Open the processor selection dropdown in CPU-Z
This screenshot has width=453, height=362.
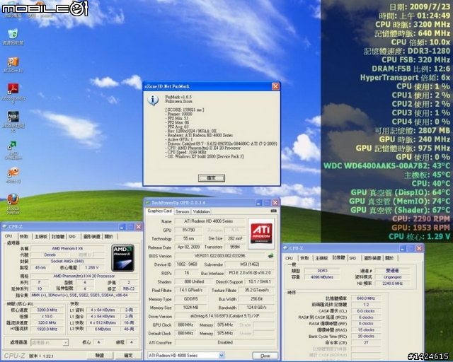click(66, 343)
